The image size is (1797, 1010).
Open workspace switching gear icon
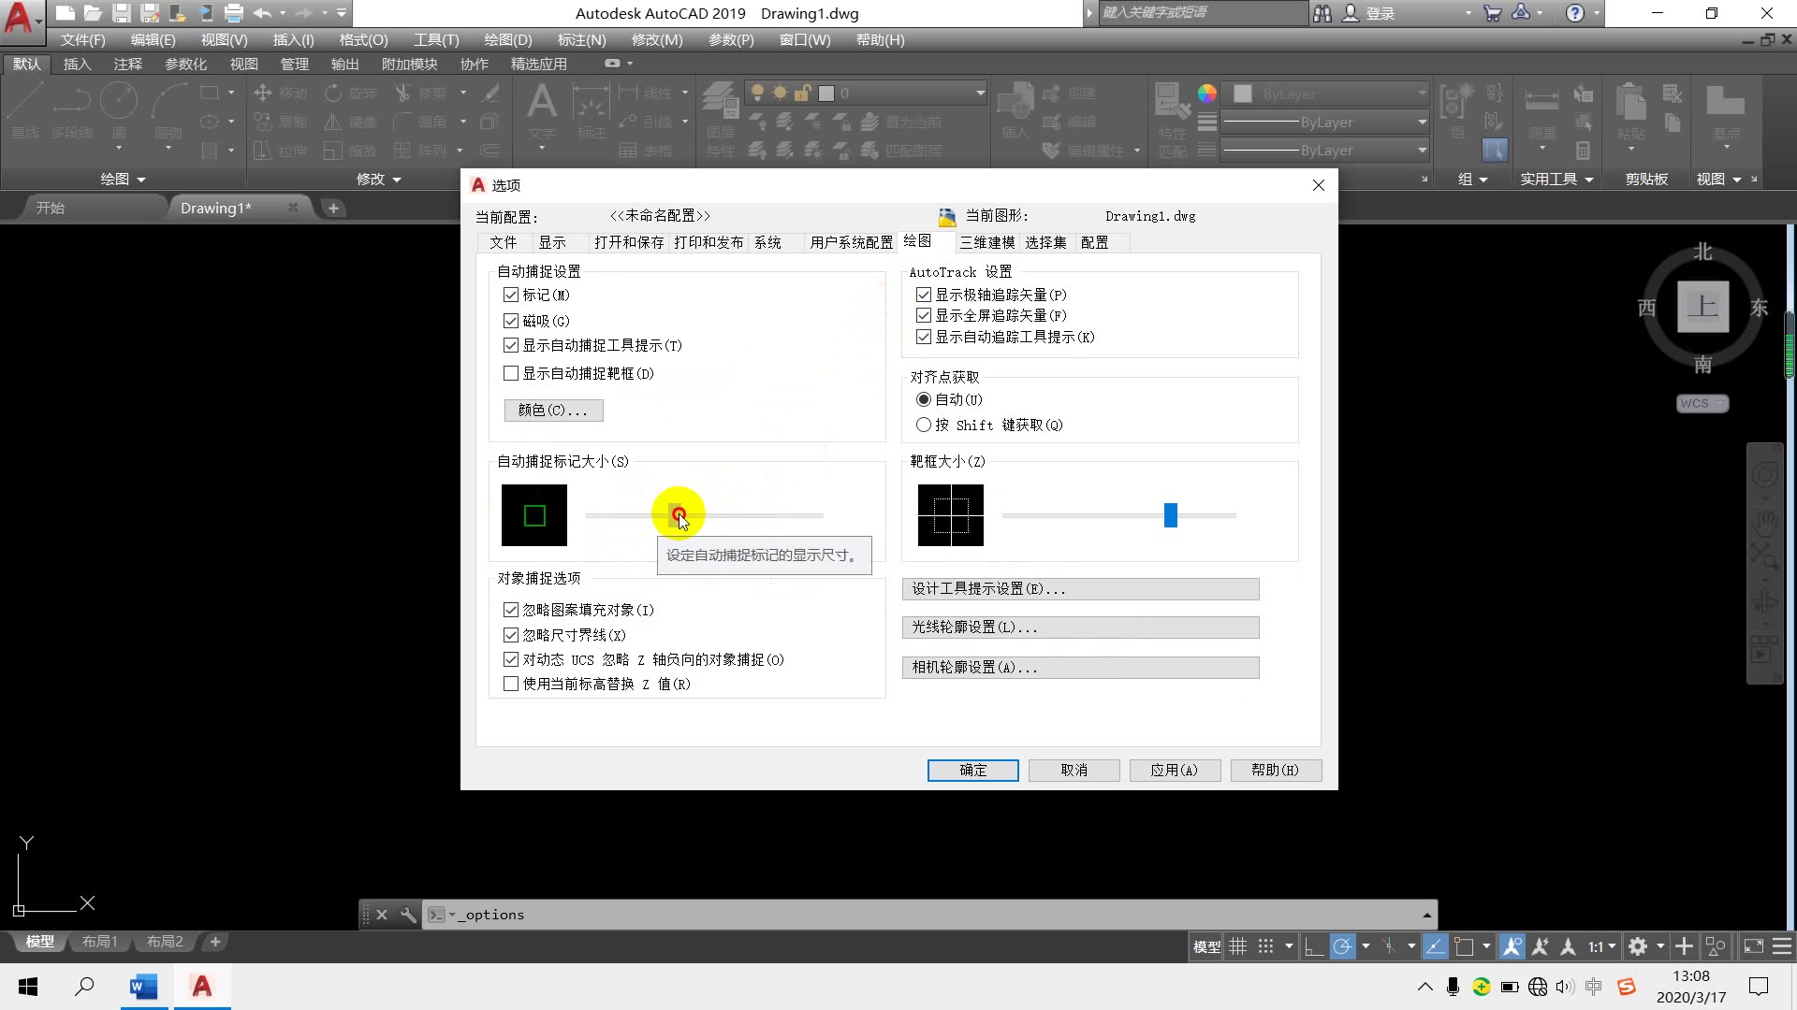(x=1637, y=946)
